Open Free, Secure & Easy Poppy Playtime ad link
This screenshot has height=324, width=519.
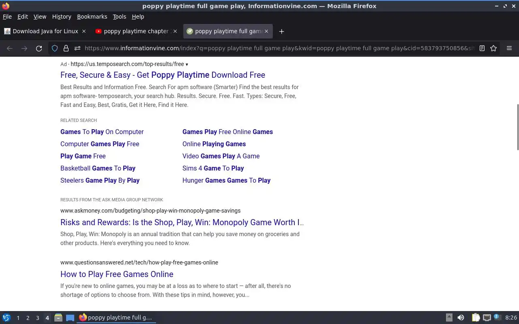(163, 75)
